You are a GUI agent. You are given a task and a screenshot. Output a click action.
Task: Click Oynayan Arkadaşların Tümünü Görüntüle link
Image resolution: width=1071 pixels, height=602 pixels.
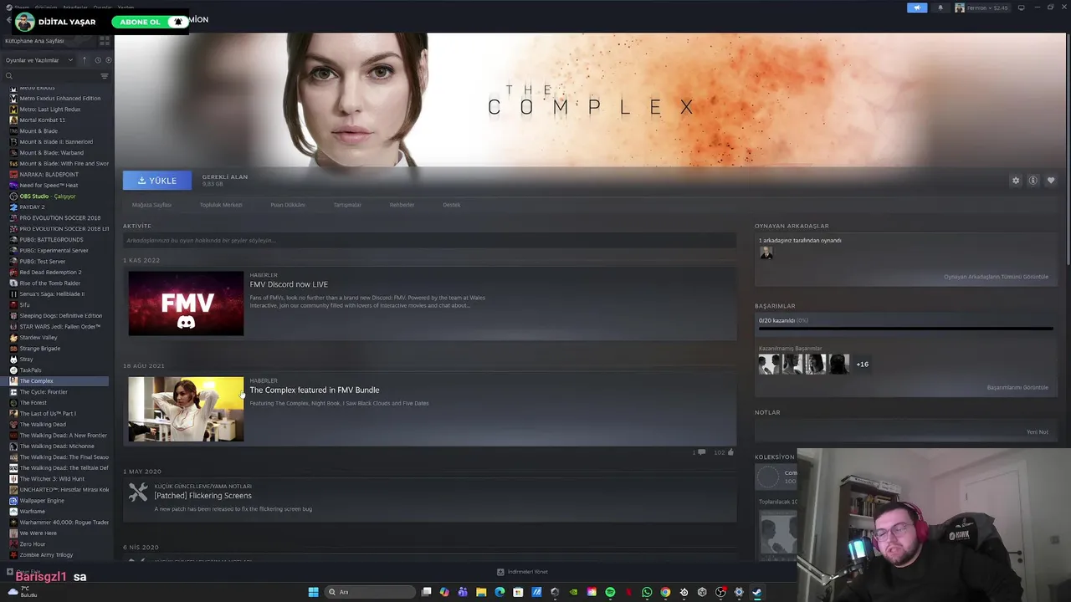[x=996, y=277]
